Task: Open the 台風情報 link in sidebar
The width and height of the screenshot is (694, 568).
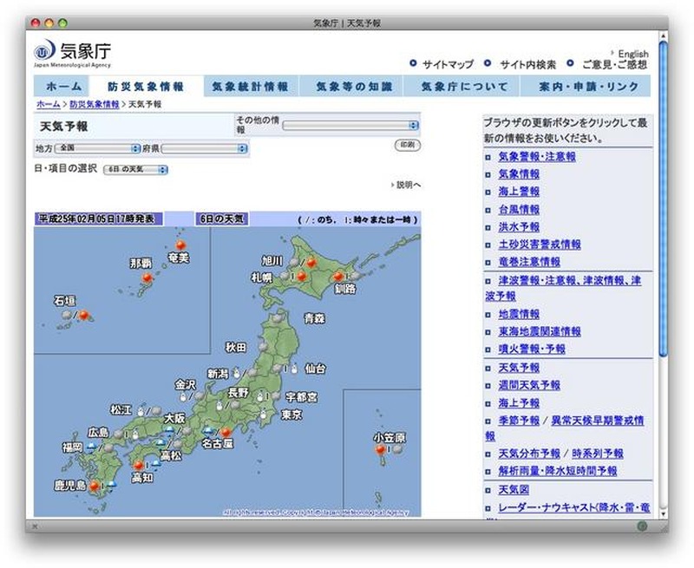Action: [519, 209]
